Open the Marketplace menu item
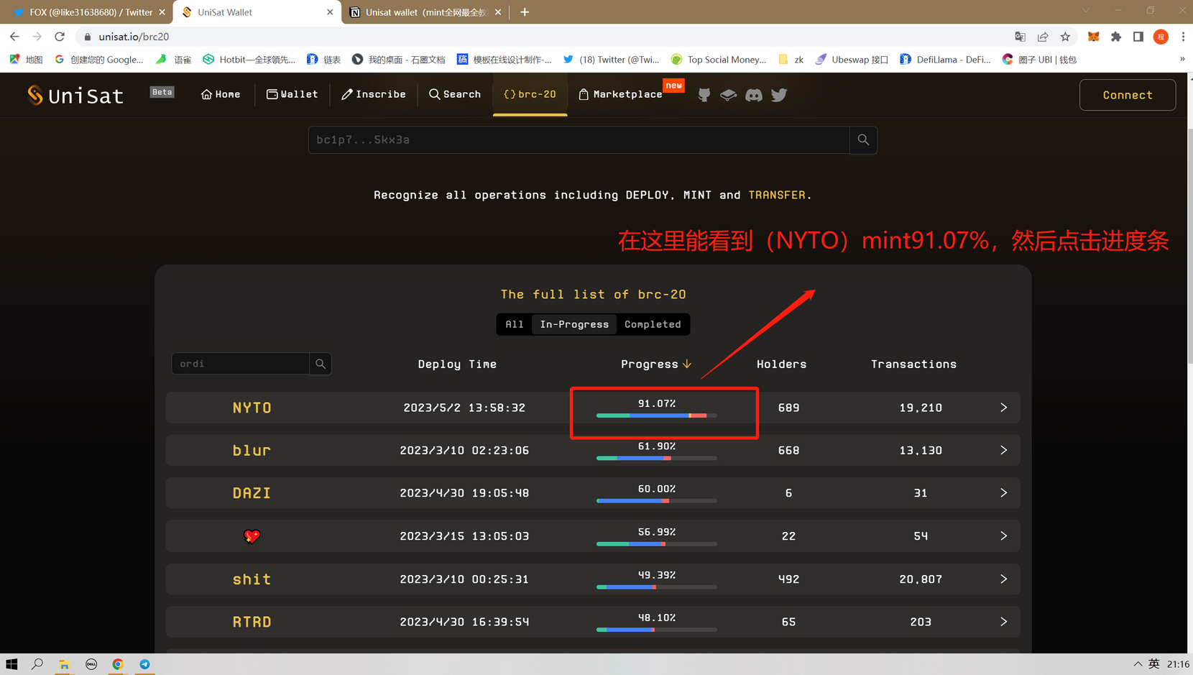Image resolution: width=1193 pixels, height=675 pixels. 621,94
